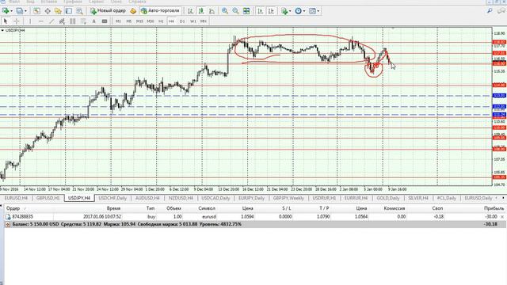Click the Zoom In magnifier

[225, 11]
